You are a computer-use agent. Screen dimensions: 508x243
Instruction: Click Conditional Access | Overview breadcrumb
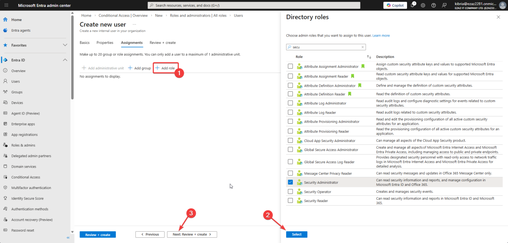(123, 15)
